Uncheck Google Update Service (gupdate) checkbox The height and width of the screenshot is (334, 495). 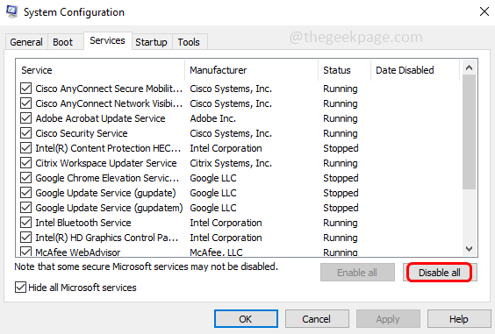coord(25,193)
